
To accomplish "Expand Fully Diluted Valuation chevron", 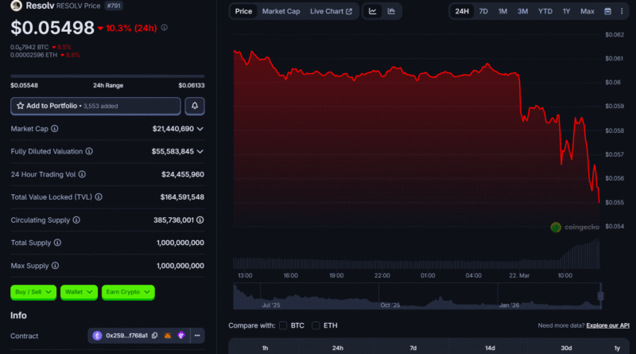I will 200,151.
